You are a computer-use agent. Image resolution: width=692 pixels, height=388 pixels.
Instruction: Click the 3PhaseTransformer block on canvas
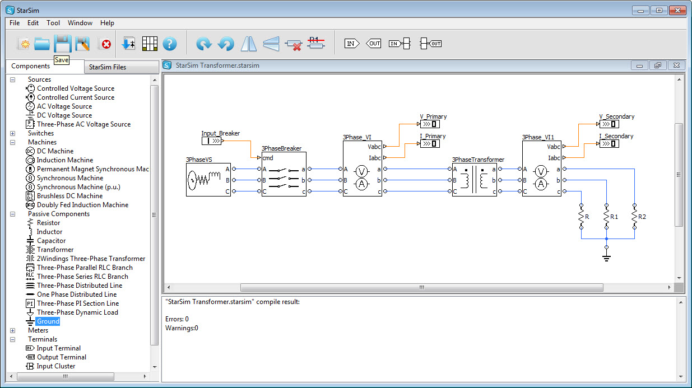click(474, 180)
